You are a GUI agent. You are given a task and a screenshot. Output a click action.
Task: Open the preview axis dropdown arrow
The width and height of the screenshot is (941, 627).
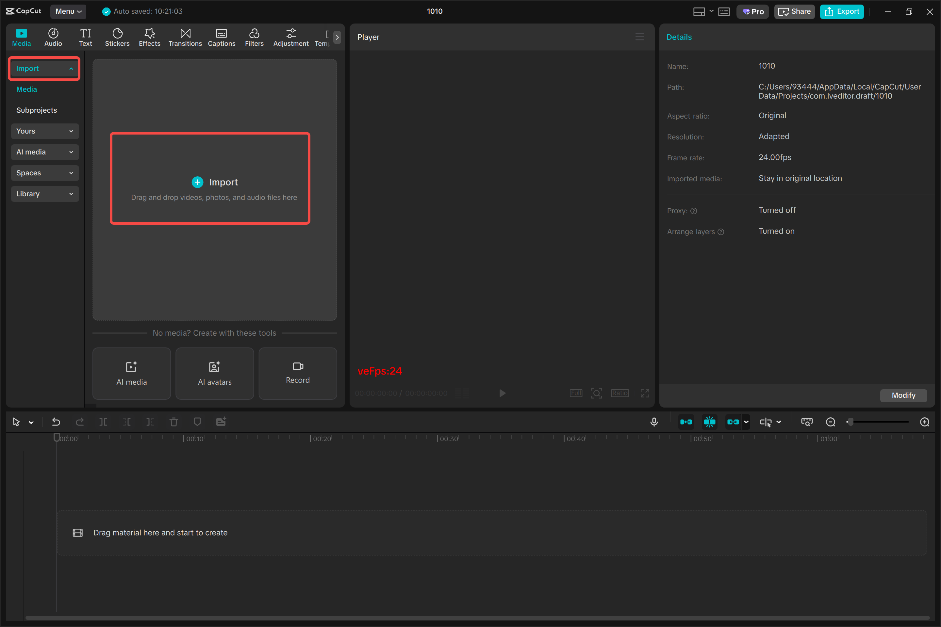[x=779, y=422]
